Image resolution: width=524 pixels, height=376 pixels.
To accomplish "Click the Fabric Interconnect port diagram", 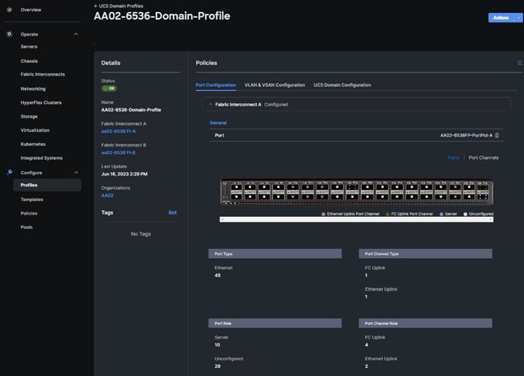I will pyautogui.click(x=357, y=192).
